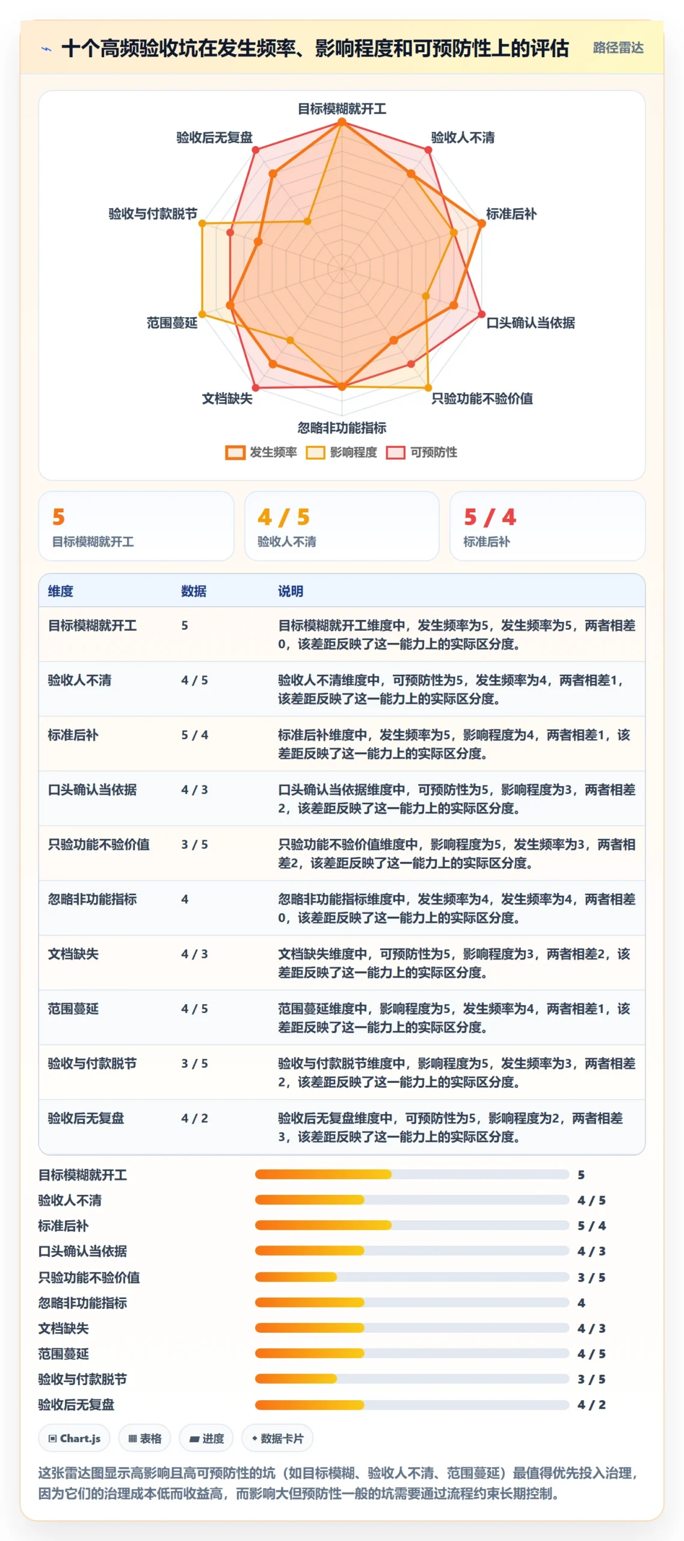Select the 文档缺失 table row name
684x1541 pixels.
tap(73, 954)
